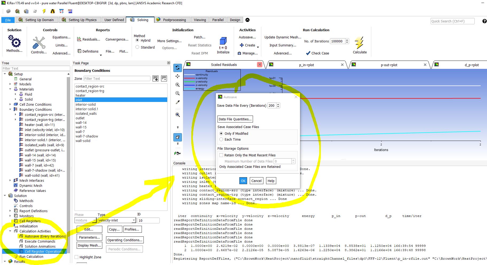
Task: Open the Solution Methods gear icon
Action: (x=14, y=41)
